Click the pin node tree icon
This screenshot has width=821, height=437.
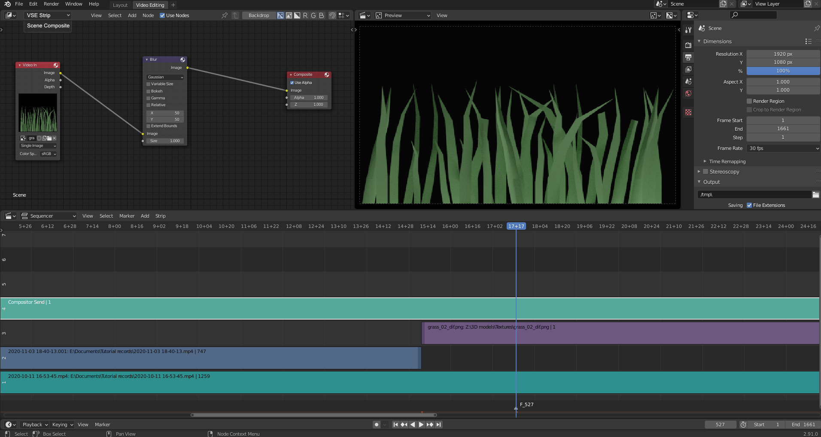point(225,15)
